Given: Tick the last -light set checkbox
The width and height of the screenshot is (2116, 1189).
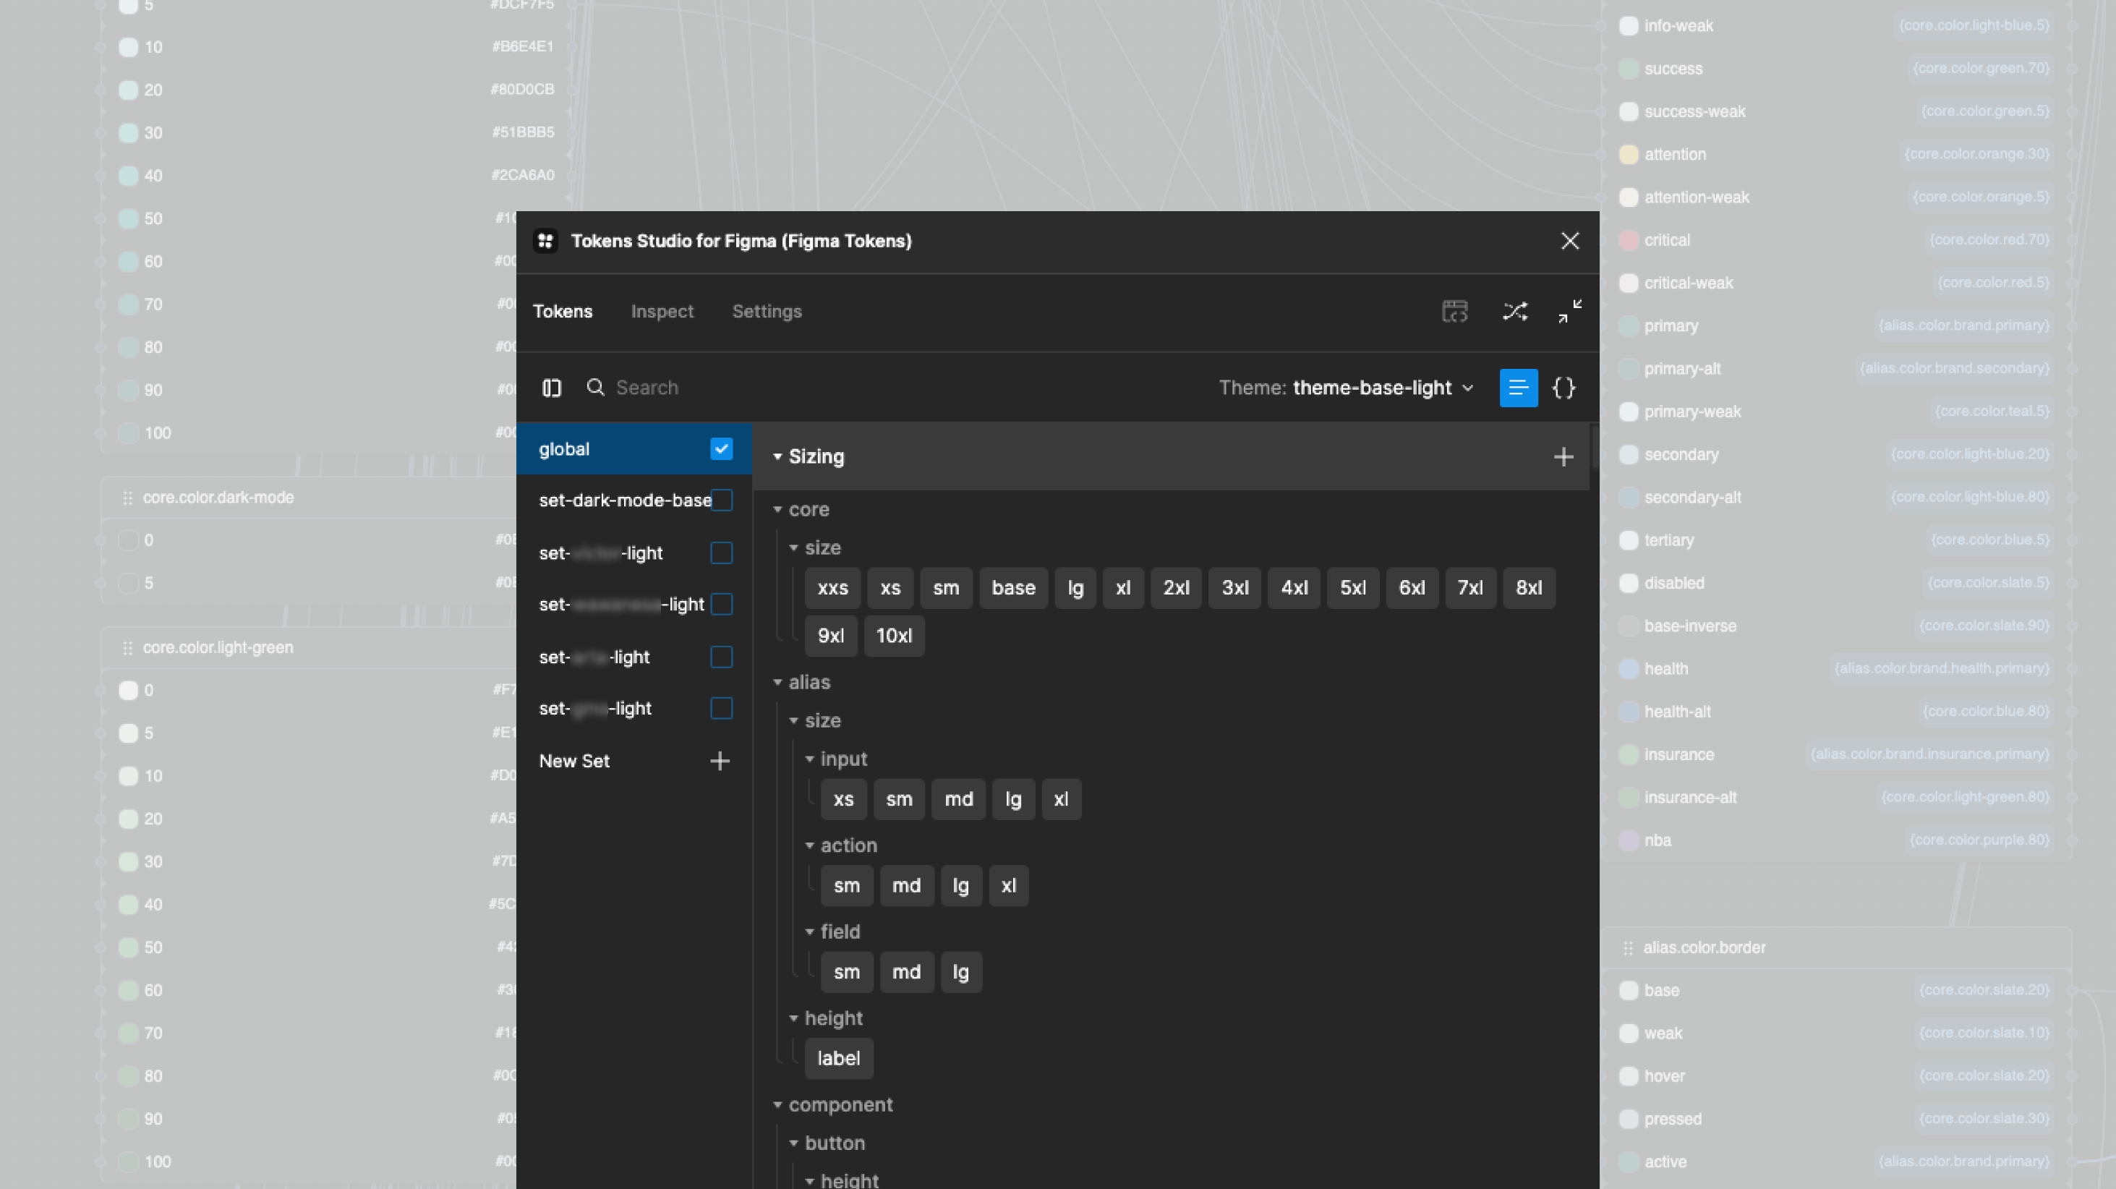Looking at the screenshot, I should (721, 708).
